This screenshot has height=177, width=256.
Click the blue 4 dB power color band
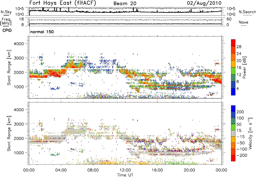pos(233,92)
